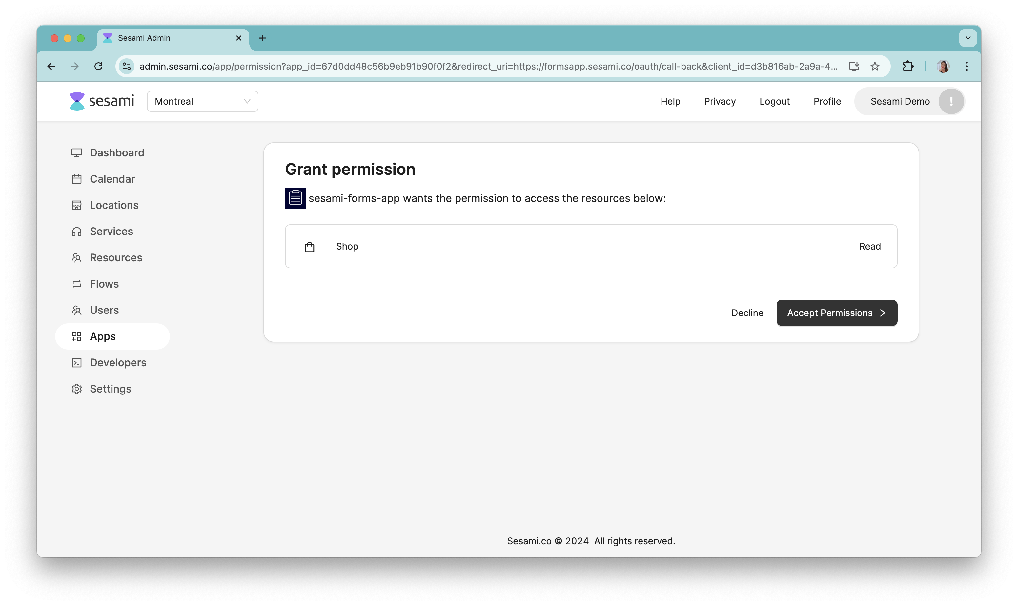
Task: Open the browser extensions puzzle icon
Action: pyautogui.click(x=908, y=66)
